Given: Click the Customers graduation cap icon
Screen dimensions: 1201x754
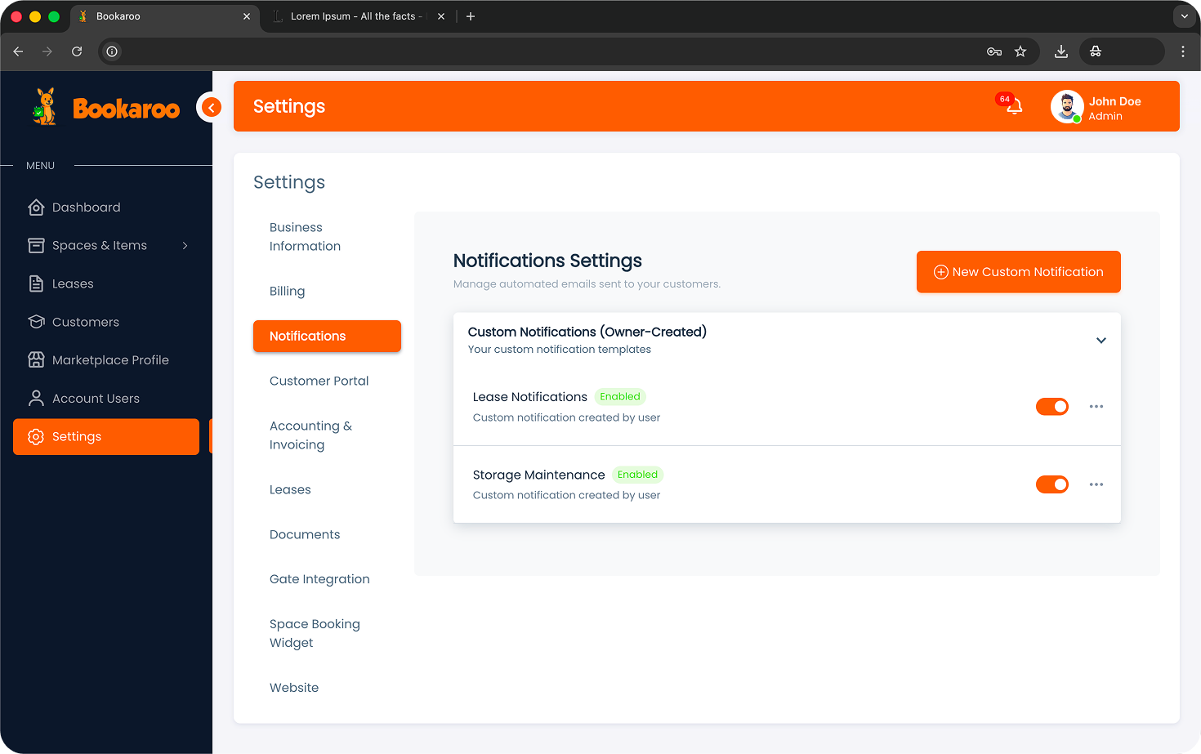Looking at the screenshot, I should point(36,322).
